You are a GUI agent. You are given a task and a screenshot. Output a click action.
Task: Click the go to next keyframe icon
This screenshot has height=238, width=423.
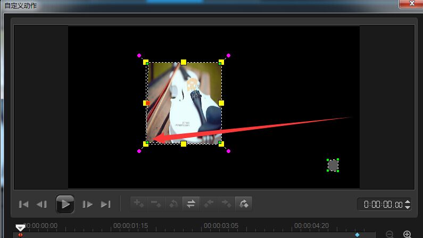point(244,203)
